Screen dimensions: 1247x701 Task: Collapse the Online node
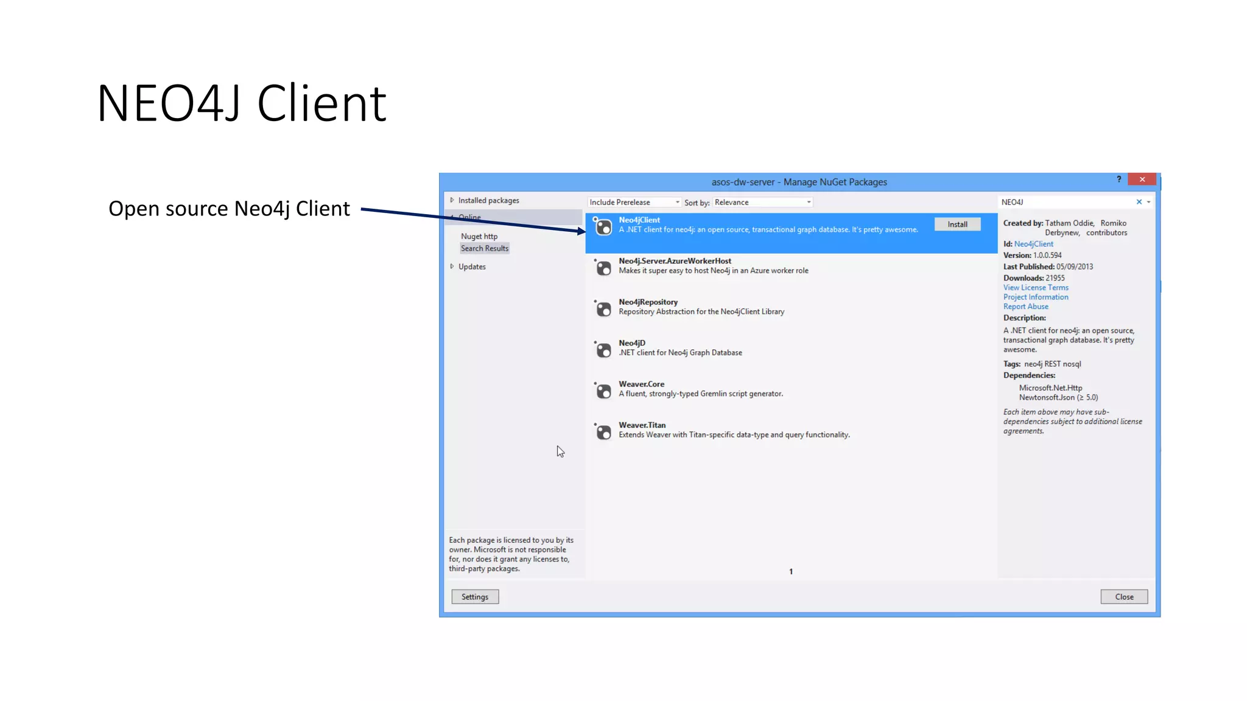point(452,217)
